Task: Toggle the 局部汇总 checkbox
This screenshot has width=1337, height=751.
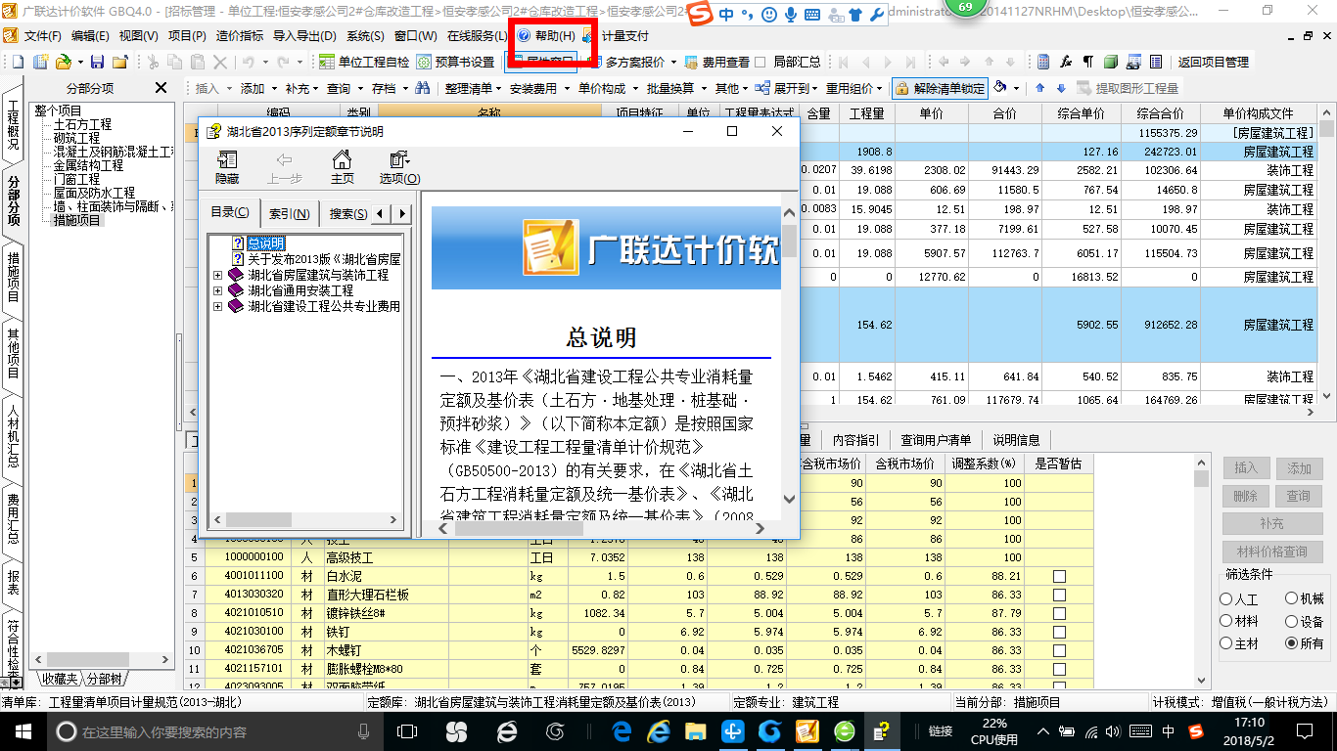Action: click(x=761, y=62)
